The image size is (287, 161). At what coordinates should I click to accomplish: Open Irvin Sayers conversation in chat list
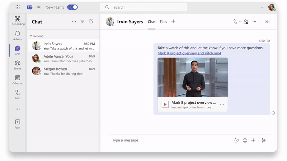(63, 46)
